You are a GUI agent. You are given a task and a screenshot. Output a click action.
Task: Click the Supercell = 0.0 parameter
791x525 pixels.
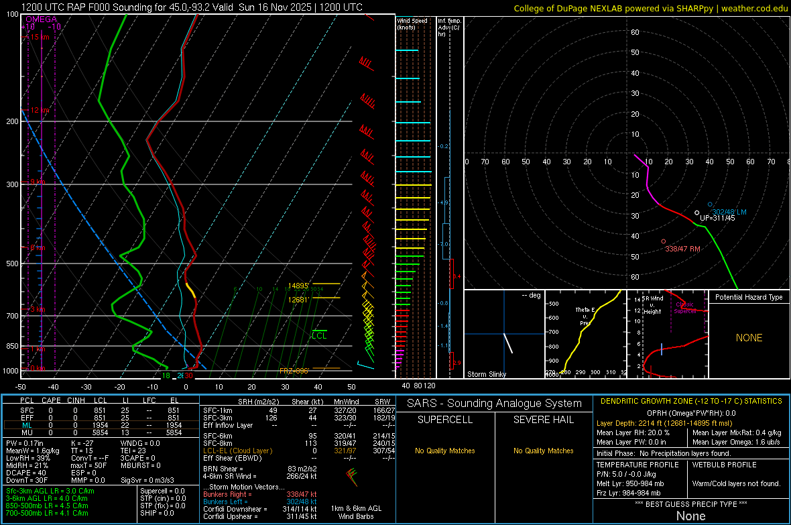(x=162, y=491)
